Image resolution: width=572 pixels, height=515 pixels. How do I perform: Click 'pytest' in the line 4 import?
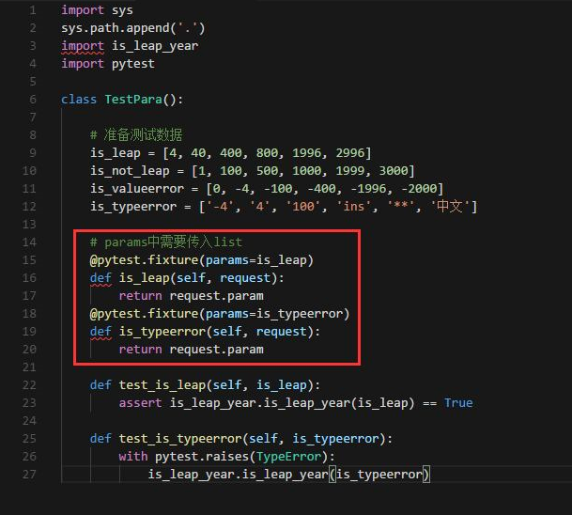pyautogui.click(x=133, y=64)
